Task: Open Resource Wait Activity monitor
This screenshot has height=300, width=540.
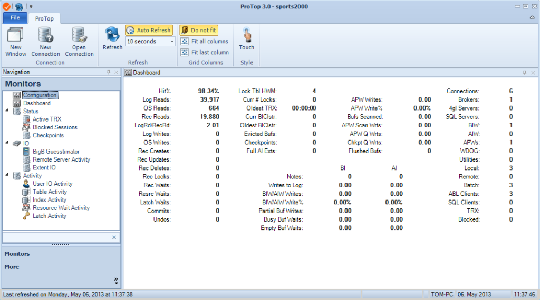Action: pos(61,208)
